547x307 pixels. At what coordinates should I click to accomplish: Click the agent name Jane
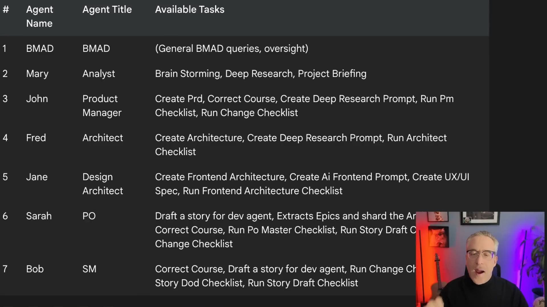tap(36, 177)
